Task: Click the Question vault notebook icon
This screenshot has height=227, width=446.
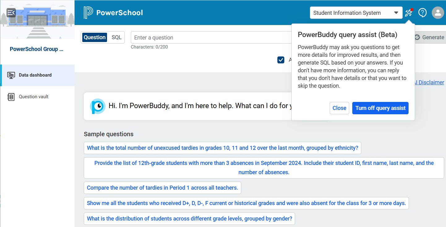Action: (x=11, y=97)
